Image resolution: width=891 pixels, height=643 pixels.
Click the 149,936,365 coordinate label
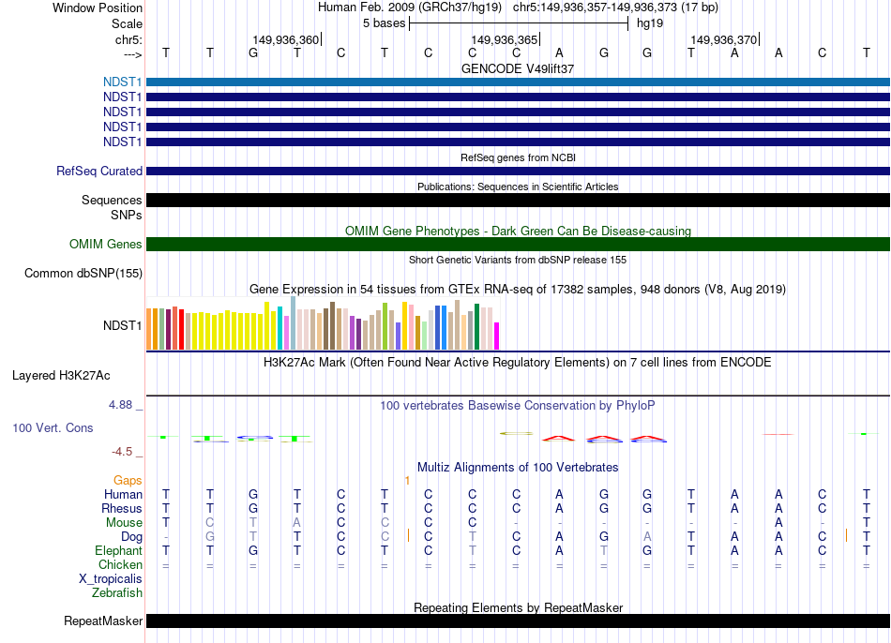(x=504, y=39)
